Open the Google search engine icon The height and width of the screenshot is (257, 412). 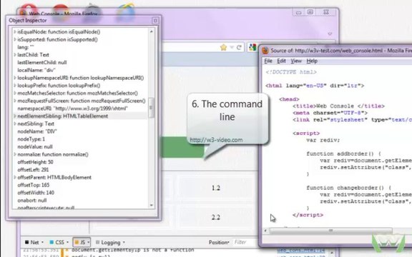pos(252,47)
